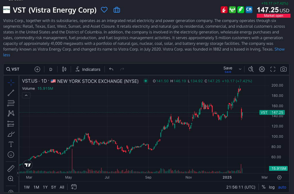Switch the chart to fullscreen mode
The height and width of the screenshot is (194, 294).
(273, 69)
